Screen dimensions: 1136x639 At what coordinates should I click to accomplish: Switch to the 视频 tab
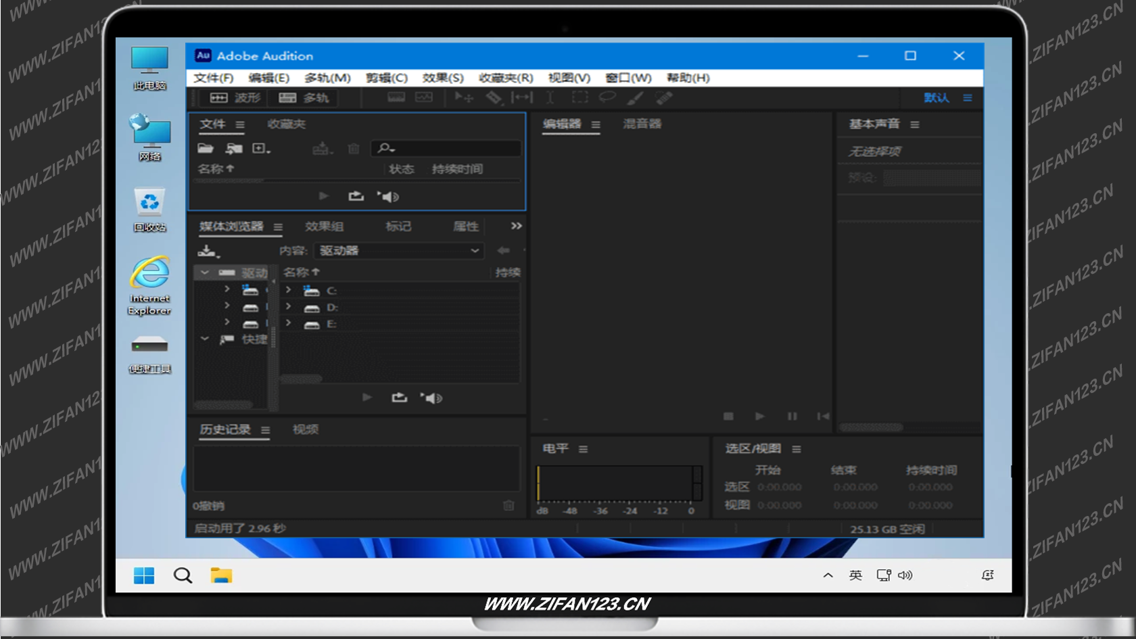tap(306, 429)
